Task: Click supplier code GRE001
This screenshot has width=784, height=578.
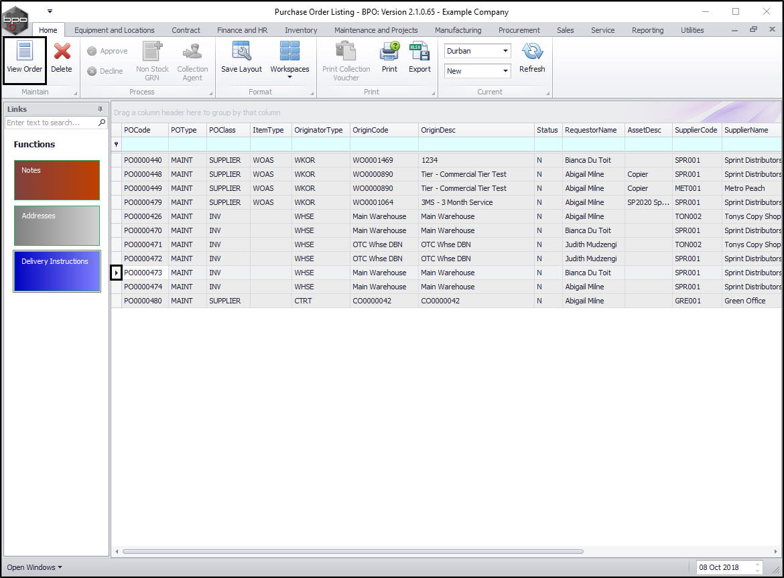Action: pyautogui.click(x=688, y=301)
